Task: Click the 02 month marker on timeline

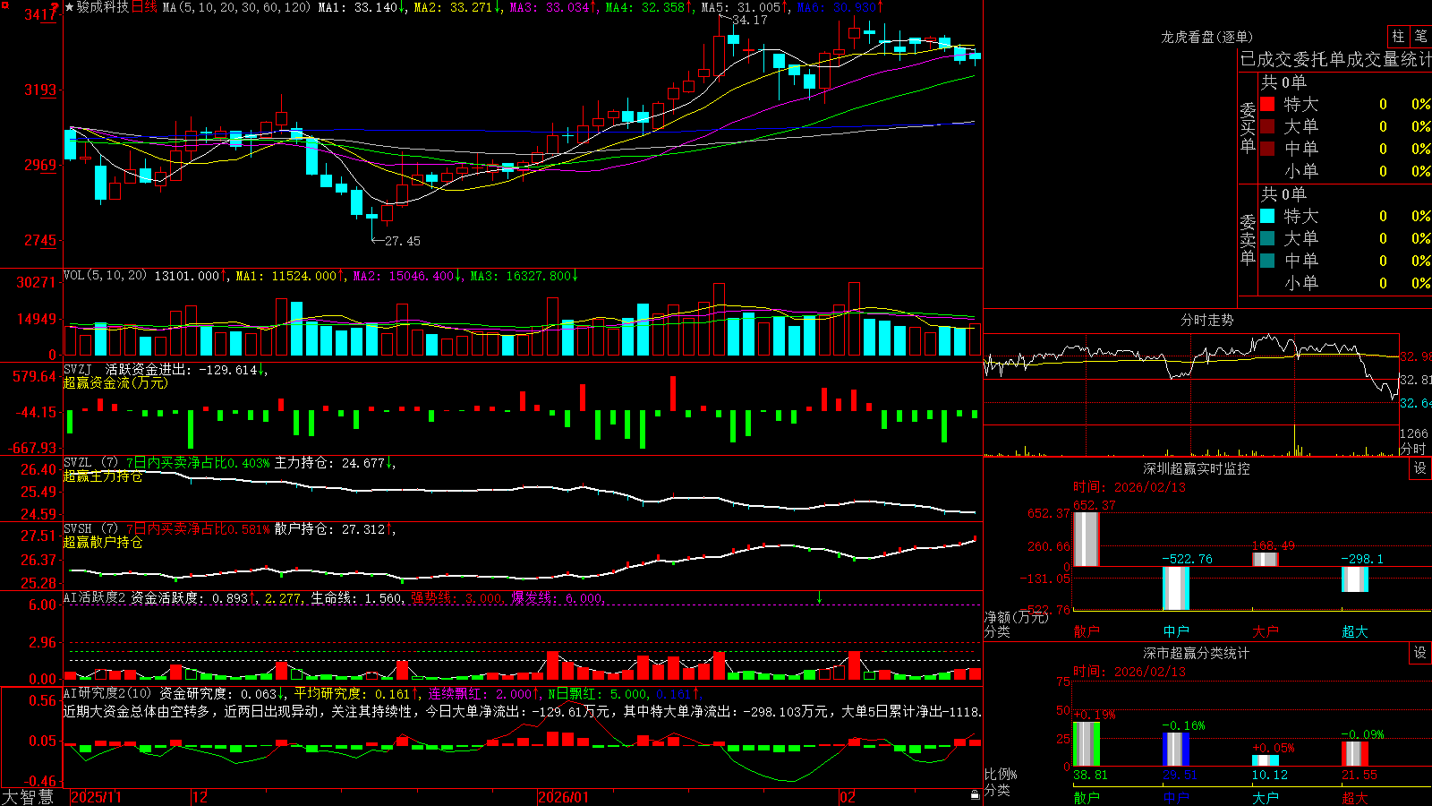Action: [848, 797]
